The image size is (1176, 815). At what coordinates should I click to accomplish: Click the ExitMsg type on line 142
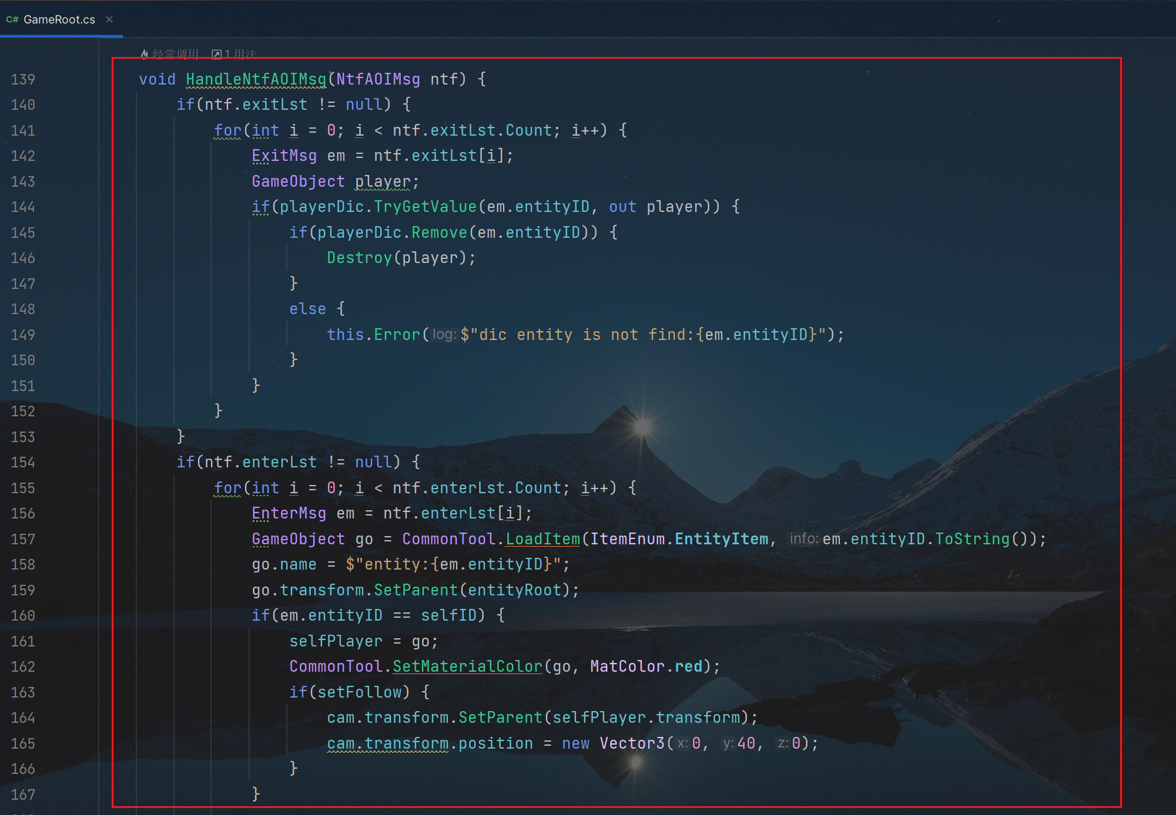(x=284, y=156)
